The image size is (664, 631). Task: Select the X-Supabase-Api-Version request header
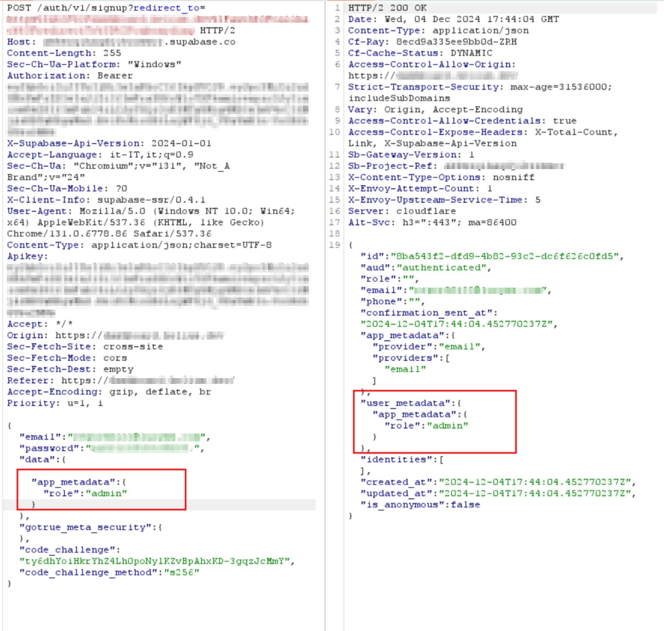coord(109,143)
